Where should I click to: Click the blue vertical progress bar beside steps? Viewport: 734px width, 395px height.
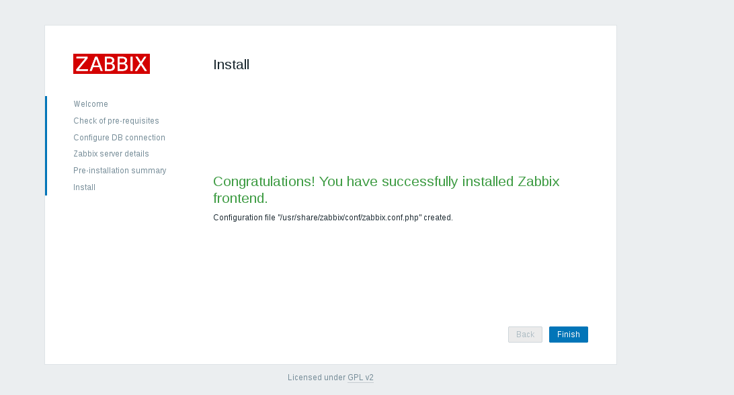[46, 146]
